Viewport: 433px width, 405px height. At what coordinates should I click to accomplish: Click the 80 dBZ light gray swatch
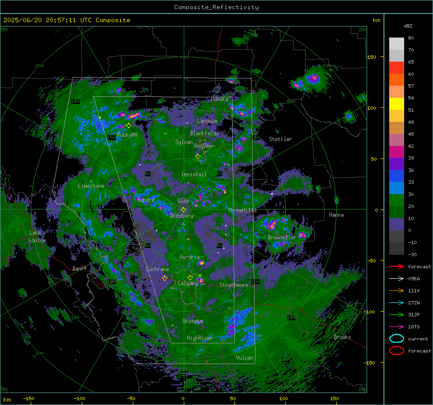396,44
